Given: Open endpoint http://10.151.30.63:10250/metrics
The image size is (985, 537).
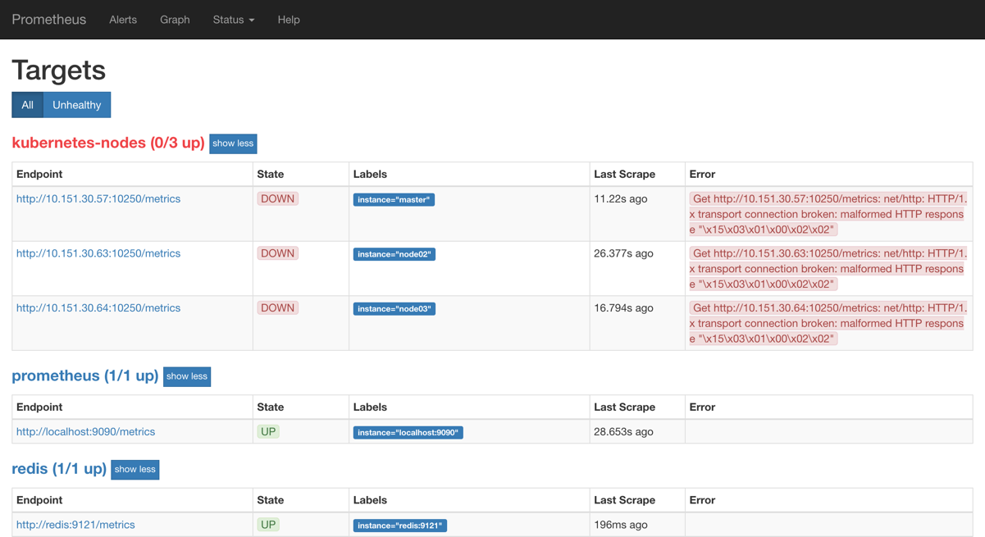Looking at the screenshot, I should [98, 253].
